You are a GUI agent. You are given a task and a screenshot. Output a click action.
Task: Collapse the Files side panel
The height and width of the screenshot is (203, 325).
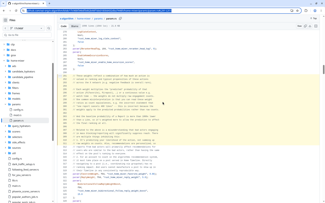[x=5, y=20]
